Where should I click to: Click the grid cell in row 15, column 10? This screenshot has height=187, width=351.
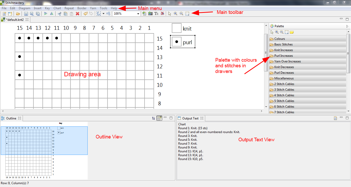(x=66, y=38)
